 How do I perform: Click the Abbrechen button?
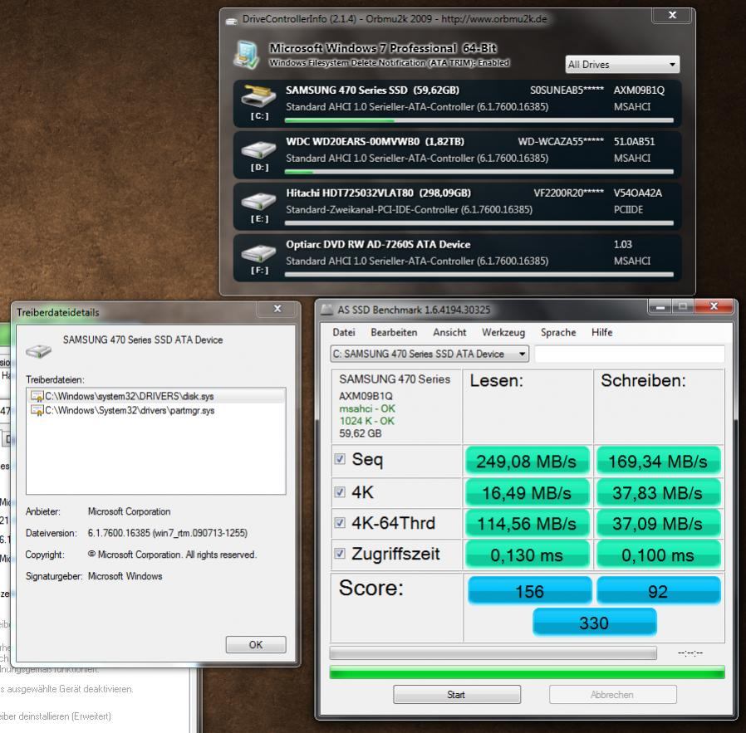pyautogui.click(x=613, y=695)
